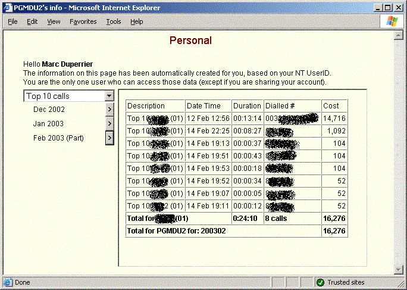Expand Feb 2003 (Part) arrow button
The image size is (407, 290).
(x=109, y=138)
